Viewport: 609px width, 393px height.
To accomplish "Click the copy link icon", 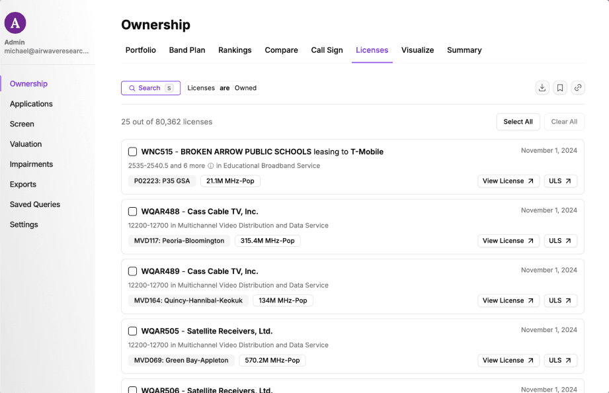I will point(578,88).
